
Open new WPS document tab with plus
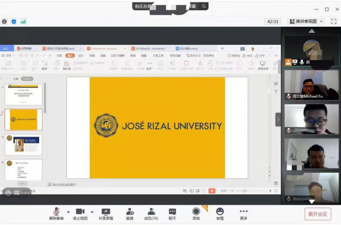(222, 48)
